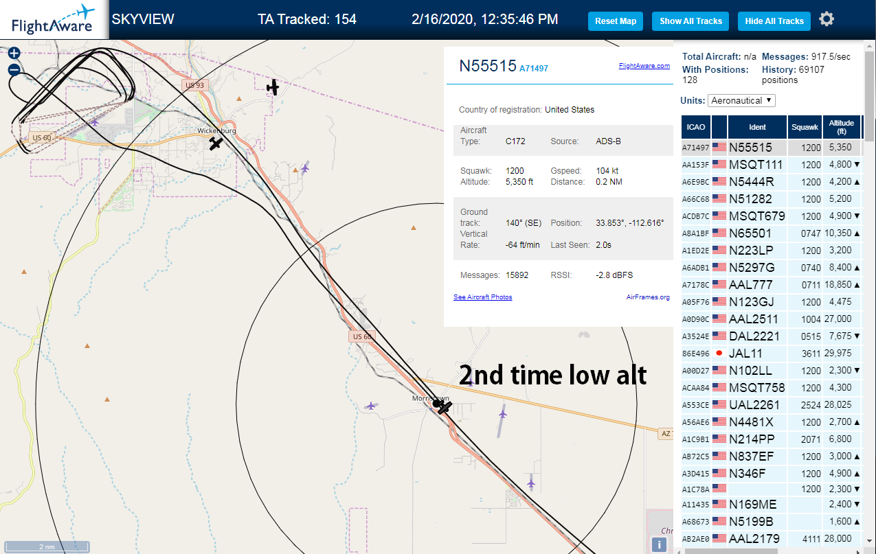Click the N55515 callsign heading
The width and height of the screenshot is (876, 554).
pos(488,66)
